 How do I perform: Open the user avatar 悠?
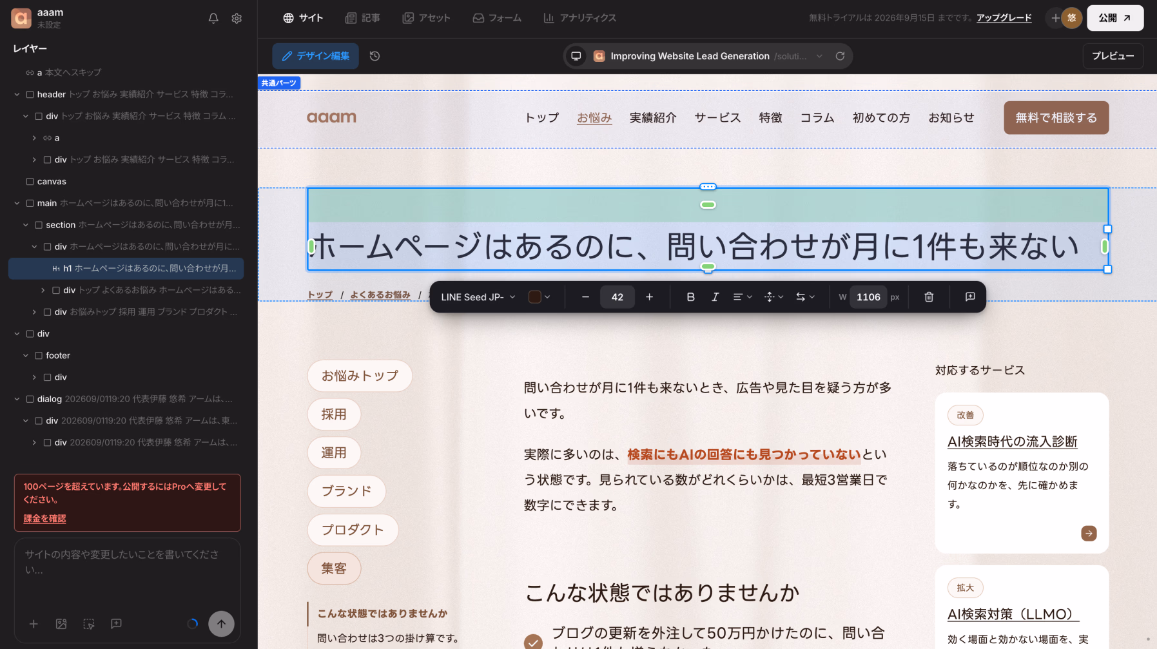1071,18
